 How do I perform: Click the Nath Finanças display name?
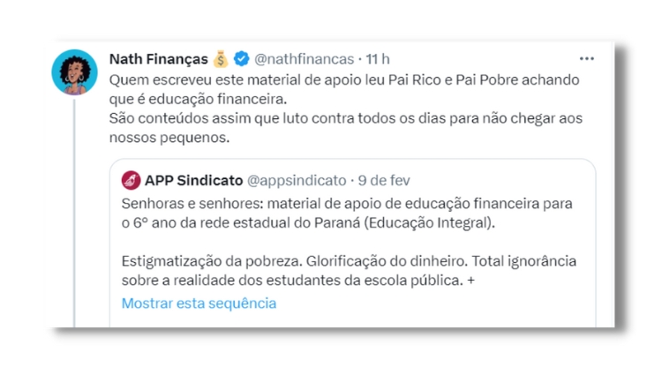(x=157, y=59)
